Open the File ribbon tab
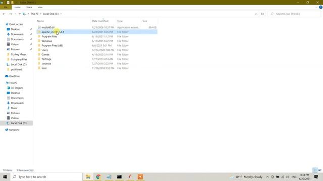This screenshot has width=323, height=181. [x=6, y=7]
